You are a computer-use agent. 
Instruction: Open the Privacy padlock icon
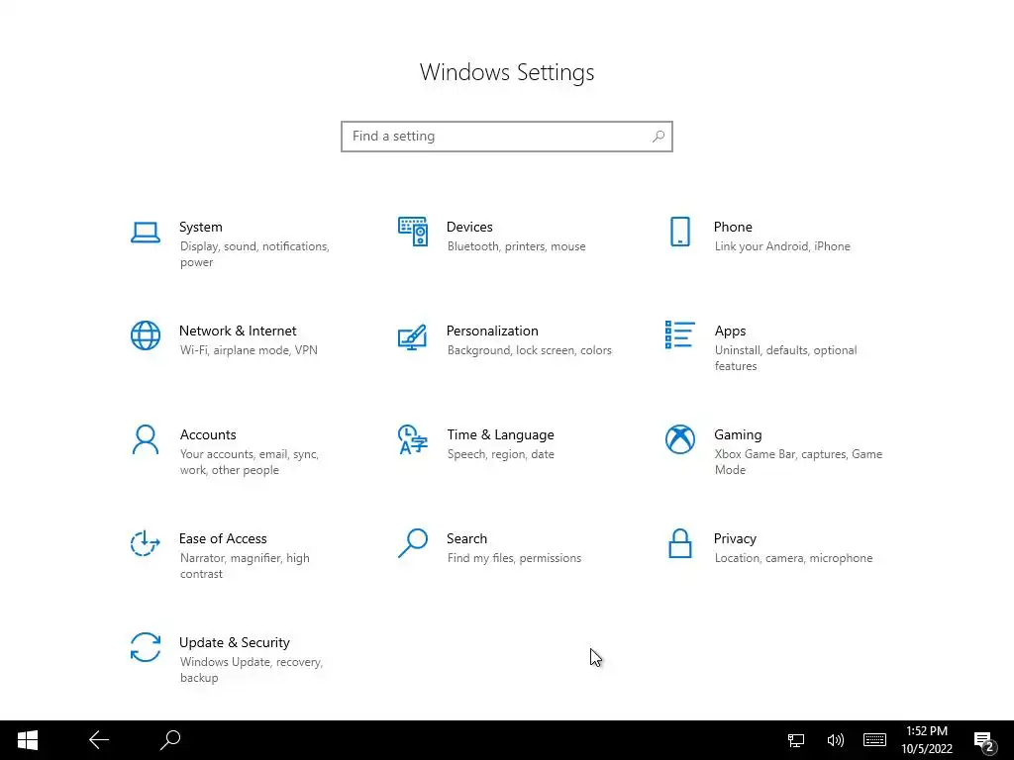click(x=680, y=543)
